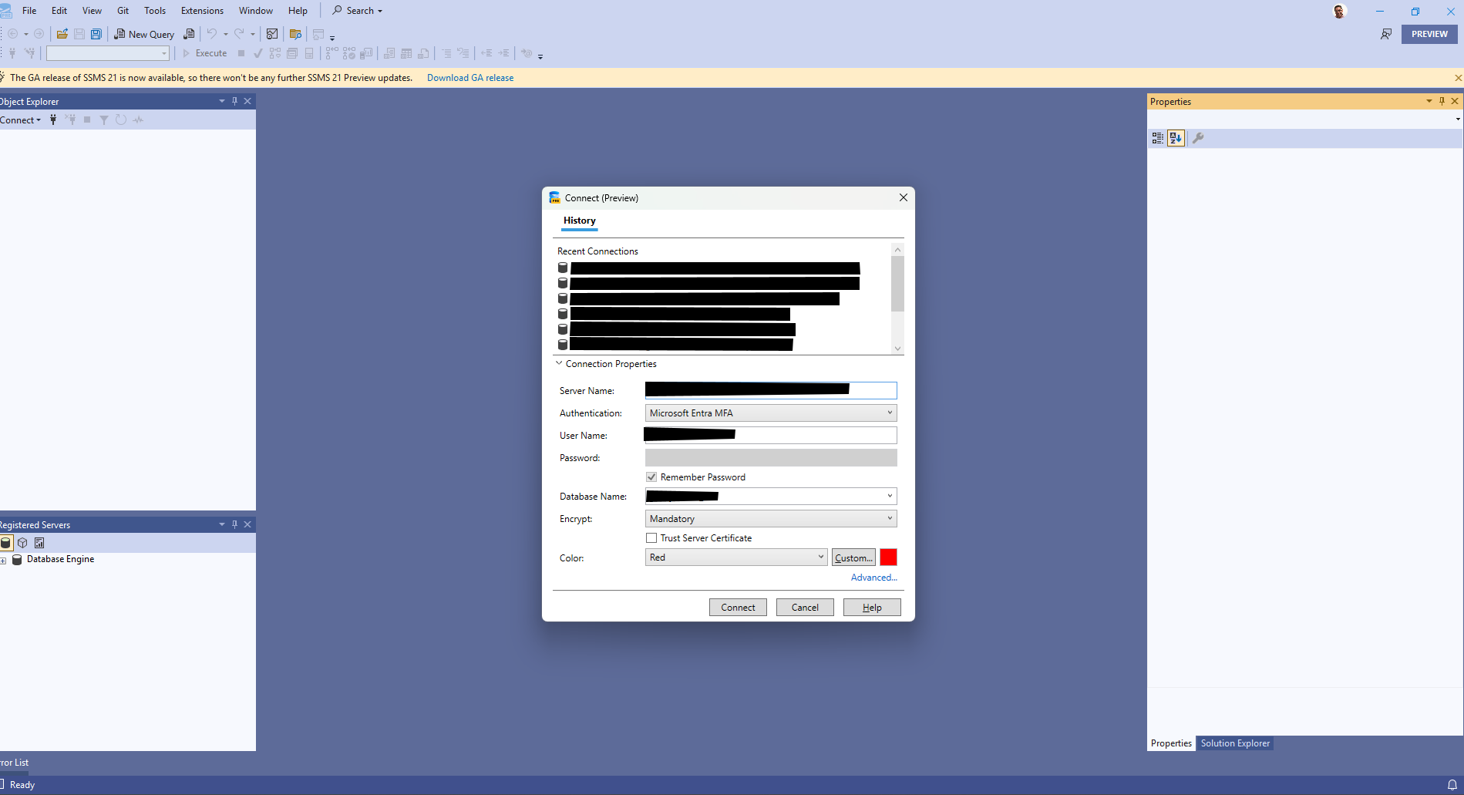Click the Open File folder icon
This screenshot has height=795, width=1464.
click(62, 34)
